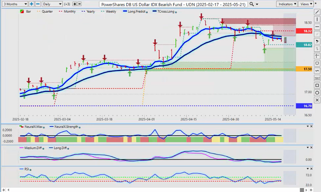Click the orange 17.50 price label
Image resolution: width=321 pixels, height=192 pixels.
[304, 69]
